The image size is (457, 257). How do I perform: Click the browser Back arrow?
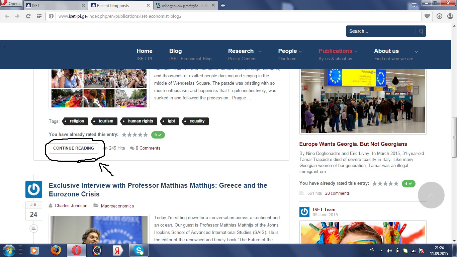click(7, 16)
